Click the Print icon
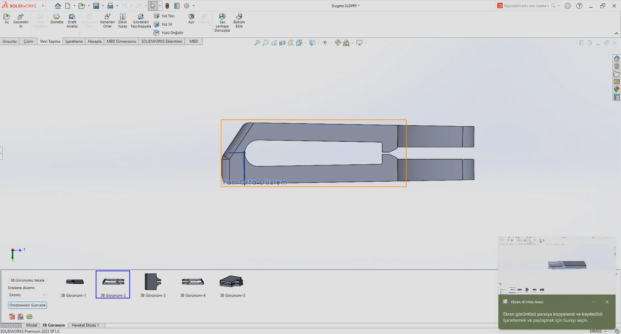 (x=110, y=6)
